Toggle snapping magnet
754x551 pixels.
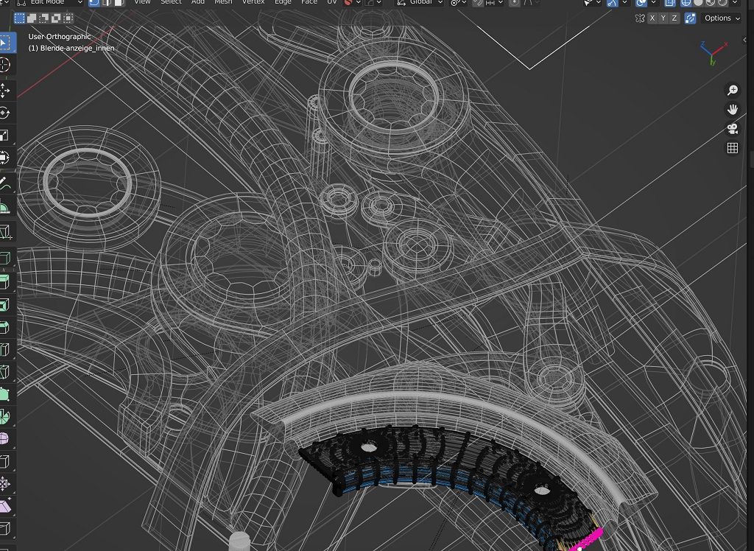477,2
